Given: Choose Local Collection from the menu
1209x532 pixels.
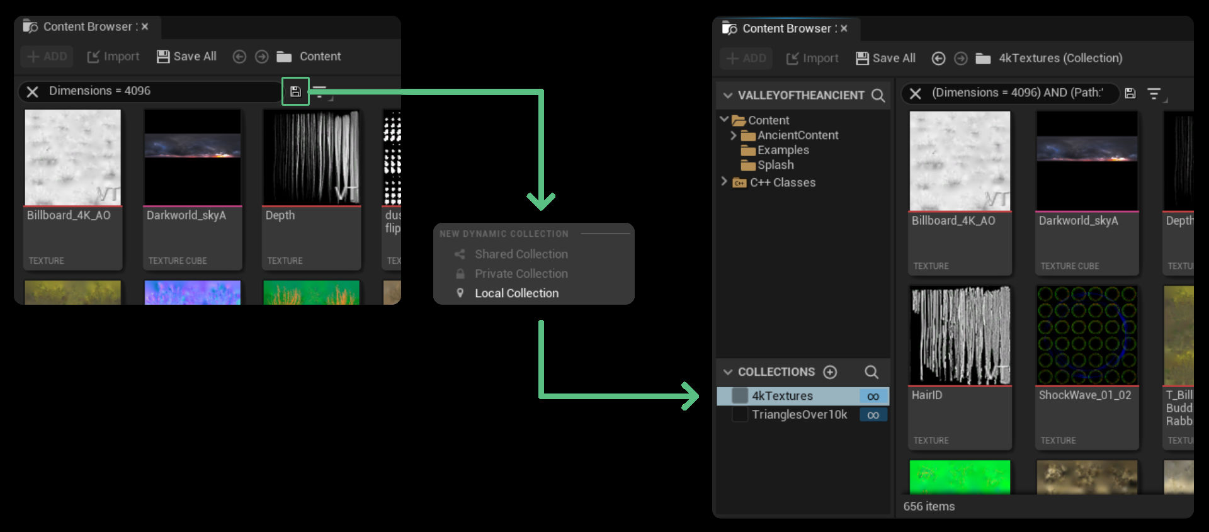Looking at the screenshot, I should pyautogui.click(x=516, y=293).
